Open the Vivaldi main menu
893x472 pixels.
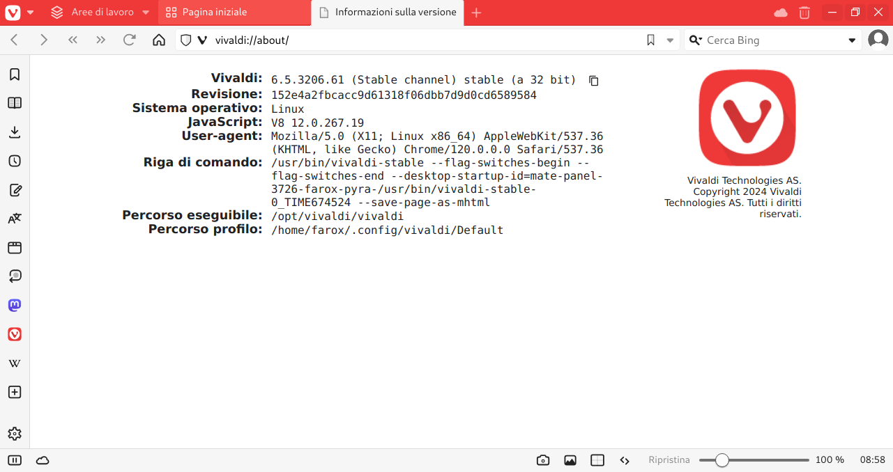pyautogui.click(x=18, y=13)
